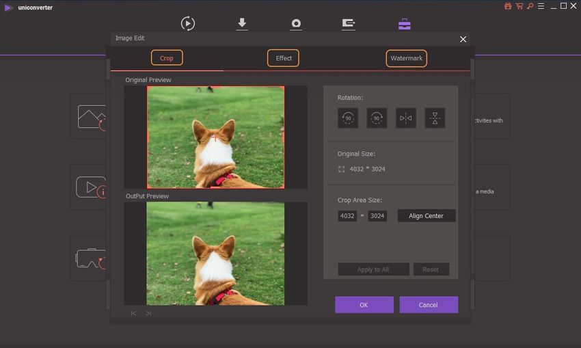581x348 pixels.
Task: Switch to the Watermark tab
Action: tap(406, 58)
